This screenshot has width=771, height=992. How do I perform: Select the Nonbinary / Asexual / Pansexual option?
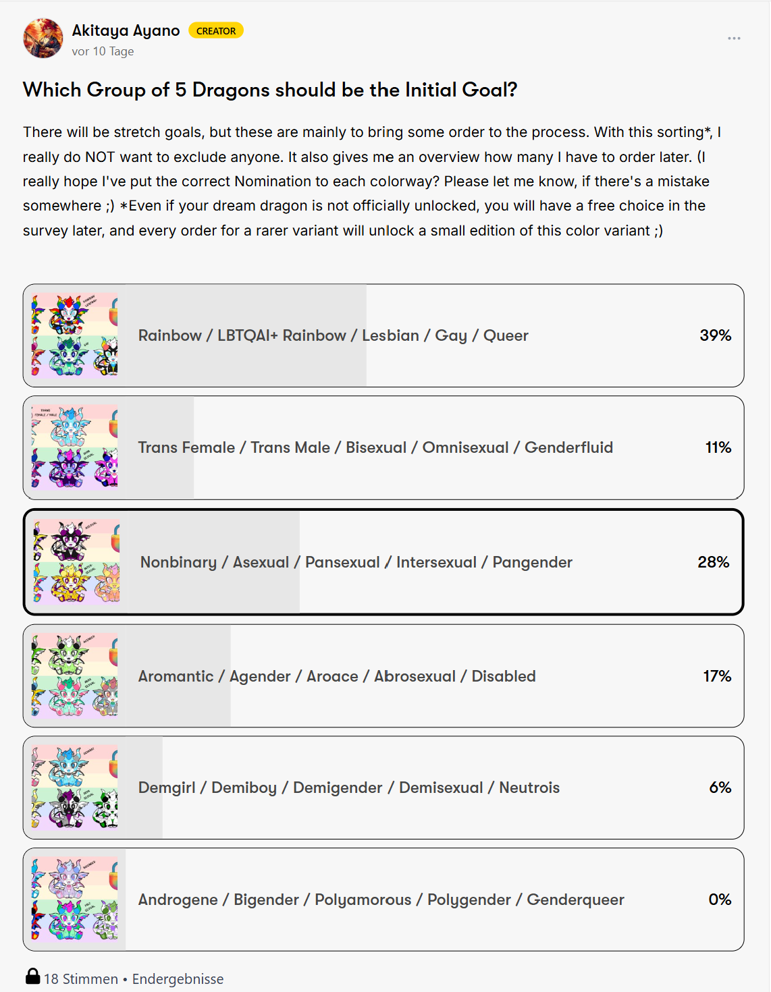point(356,562)
